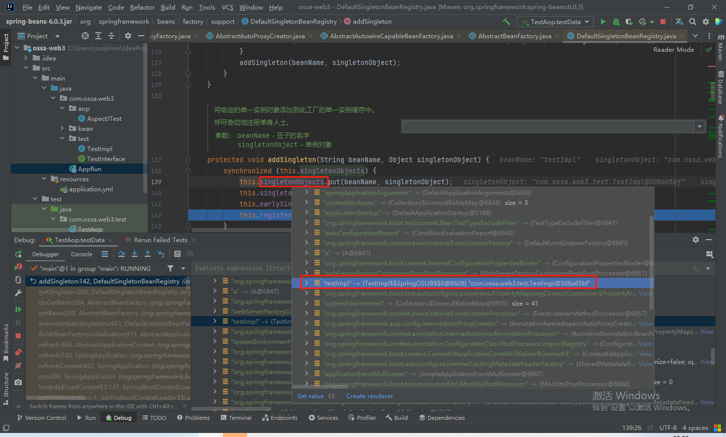Toggle the Maven side tool button
The height and width of the screenshot is (437, 726).
click(720, 48)
